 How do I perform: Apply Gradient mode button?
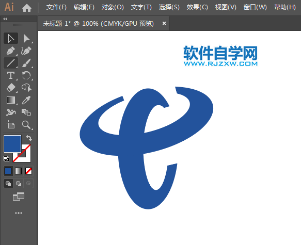coord(18,171)
